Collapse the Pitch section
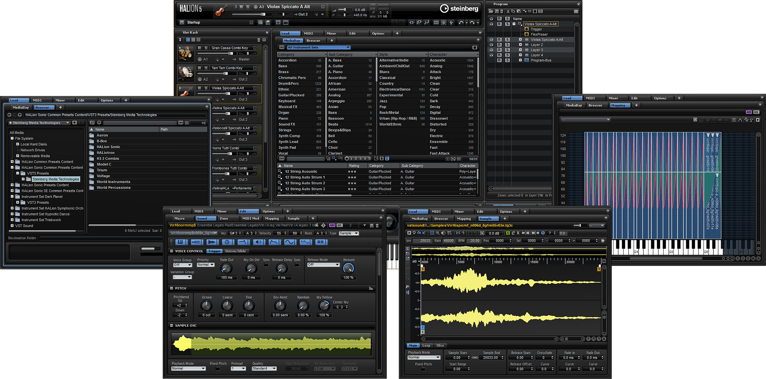The height and width of the screenshot is (379, 766). tap(172, 288)
